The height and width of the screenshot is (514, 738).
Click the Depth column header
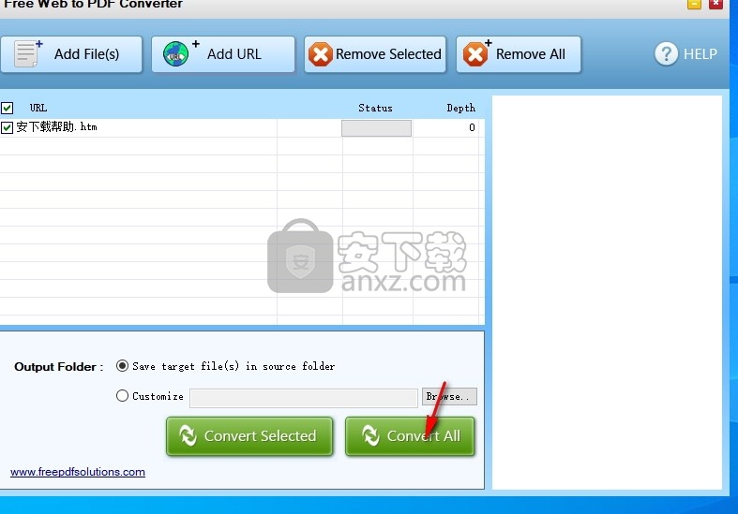point(460,108)
